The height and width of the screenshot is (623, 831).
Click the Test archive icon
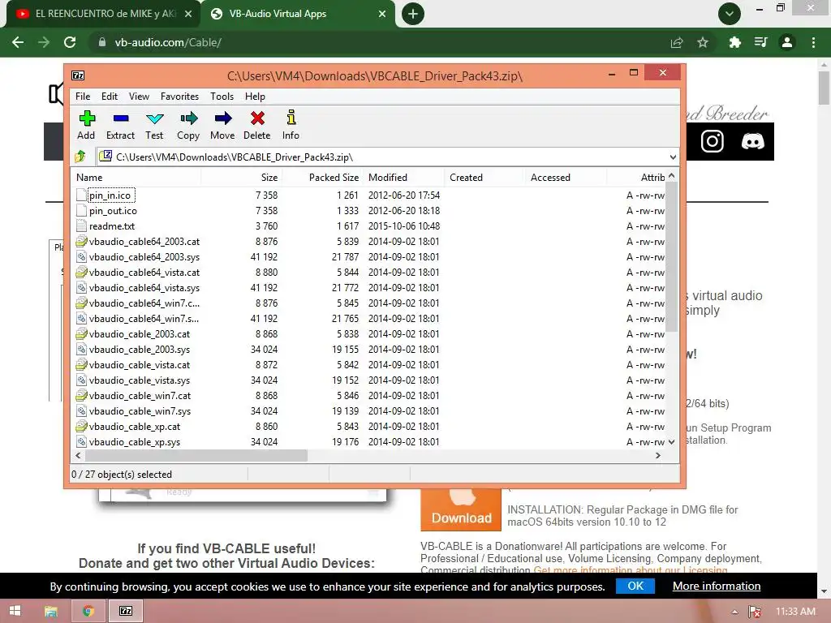pyautogui.click(x=155, y=118)
